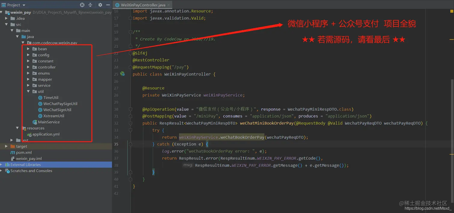Image resolution: width=454 pixels, height=213 pixels.
Task: Click the Spring bean gutter icon on line 25
Action: pyautogui.click(x=122, y=74)
